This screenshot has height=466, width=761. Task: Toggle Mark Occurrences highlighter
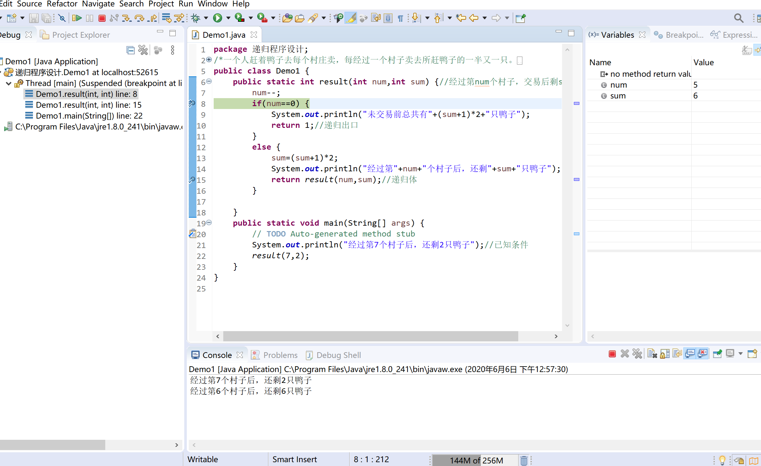tap(351, 18)
